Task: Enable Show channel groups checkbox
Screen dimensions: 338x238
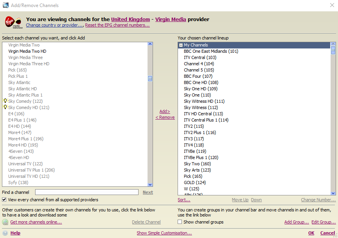Action: 180,222
